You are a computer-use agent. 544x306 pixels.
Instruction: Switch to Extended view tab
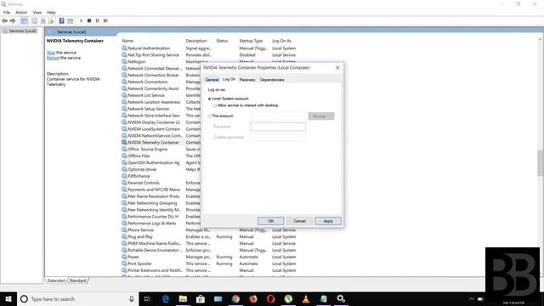(x=56, y=280)
